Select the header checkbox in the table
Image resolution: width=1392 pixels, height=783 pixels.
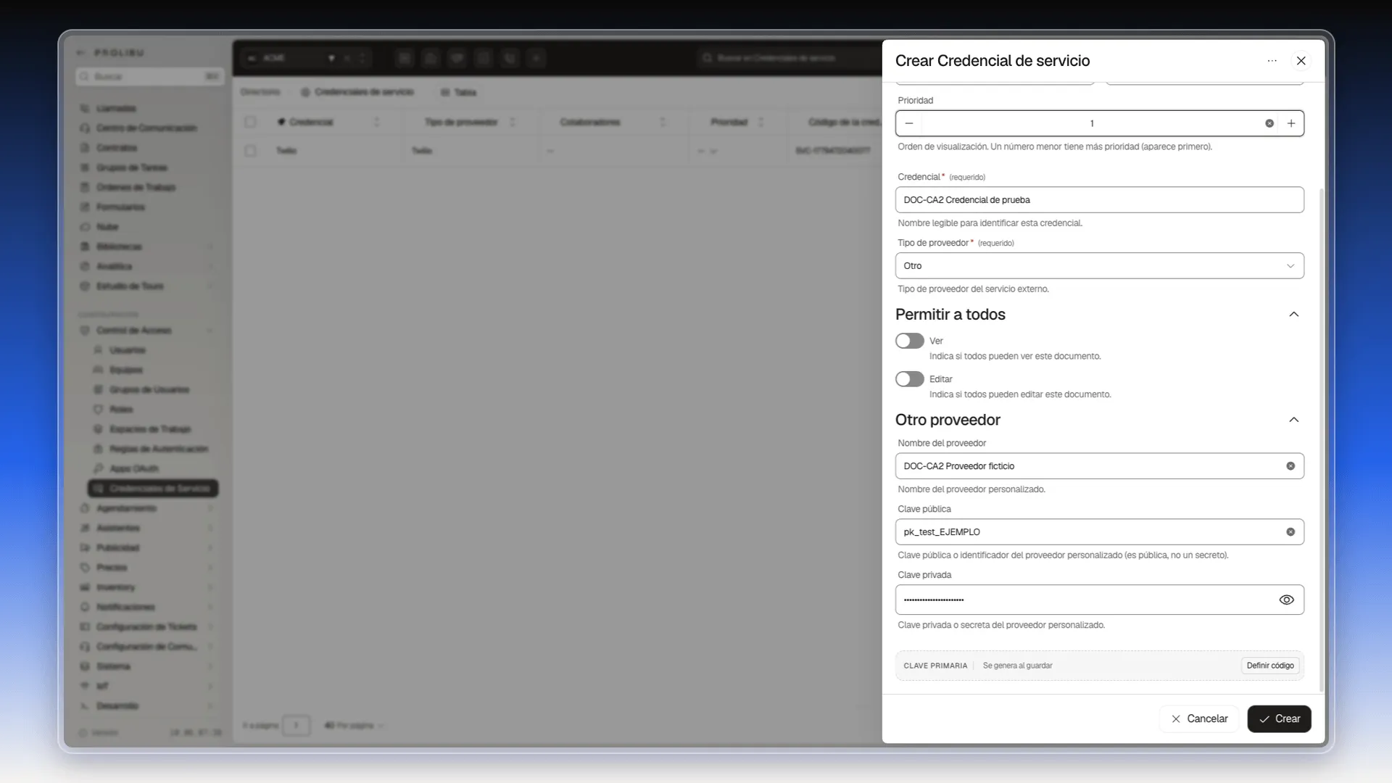click(250, 122)
